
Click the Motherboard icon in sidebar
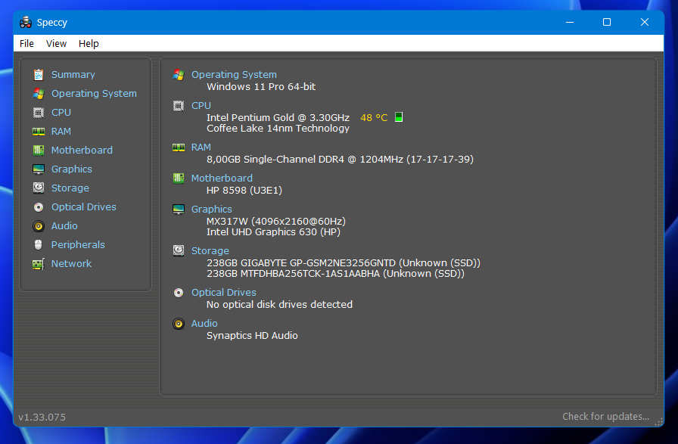tap(39, 150)
